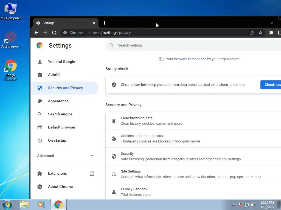Image resolution: width=281 pixels, height=210 pixels.
Task: Click the external link icon next to Extensions
Action: click(x=92, y=174)
